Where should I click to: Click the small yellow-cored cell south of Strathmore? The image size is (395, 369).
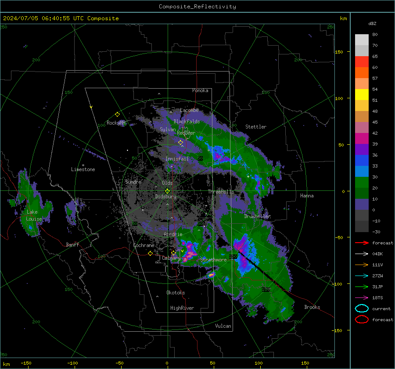coord(211,275)
